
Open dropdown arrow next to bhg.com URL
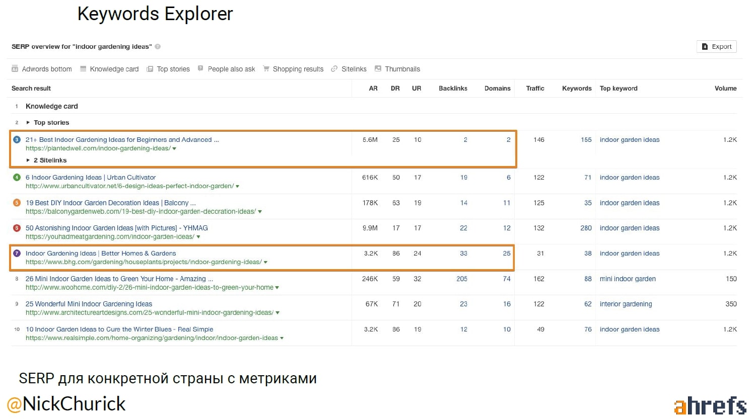265,263
